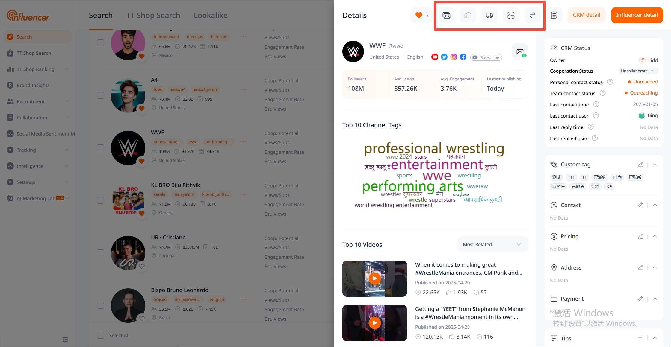Open Brand Insights in the sidebar
Image resolution: width=671 pixels, height=347 pixels.
33,85
